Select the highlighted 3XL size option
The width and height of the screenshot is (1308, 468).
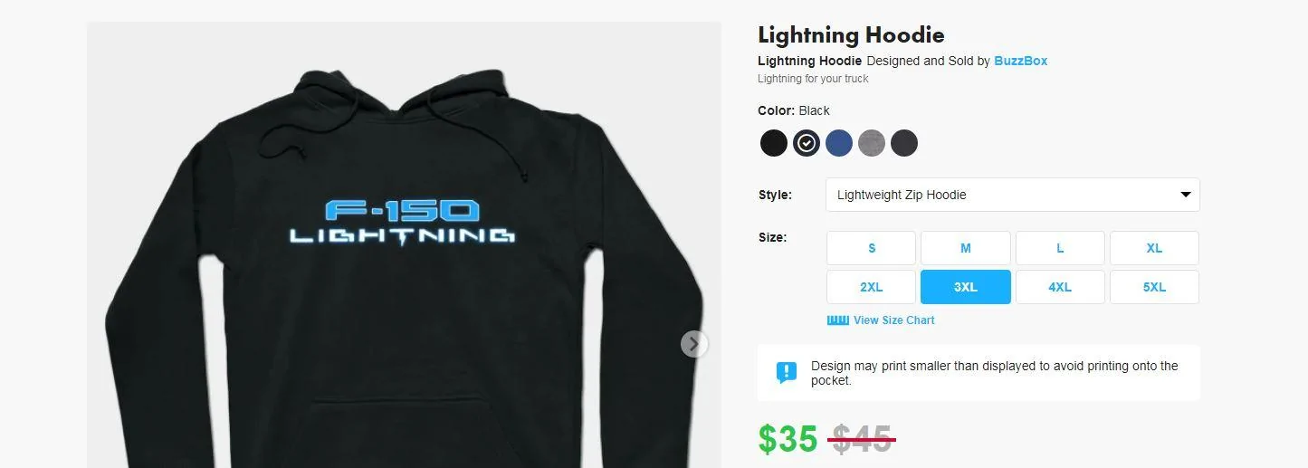[x=966, y=287]
